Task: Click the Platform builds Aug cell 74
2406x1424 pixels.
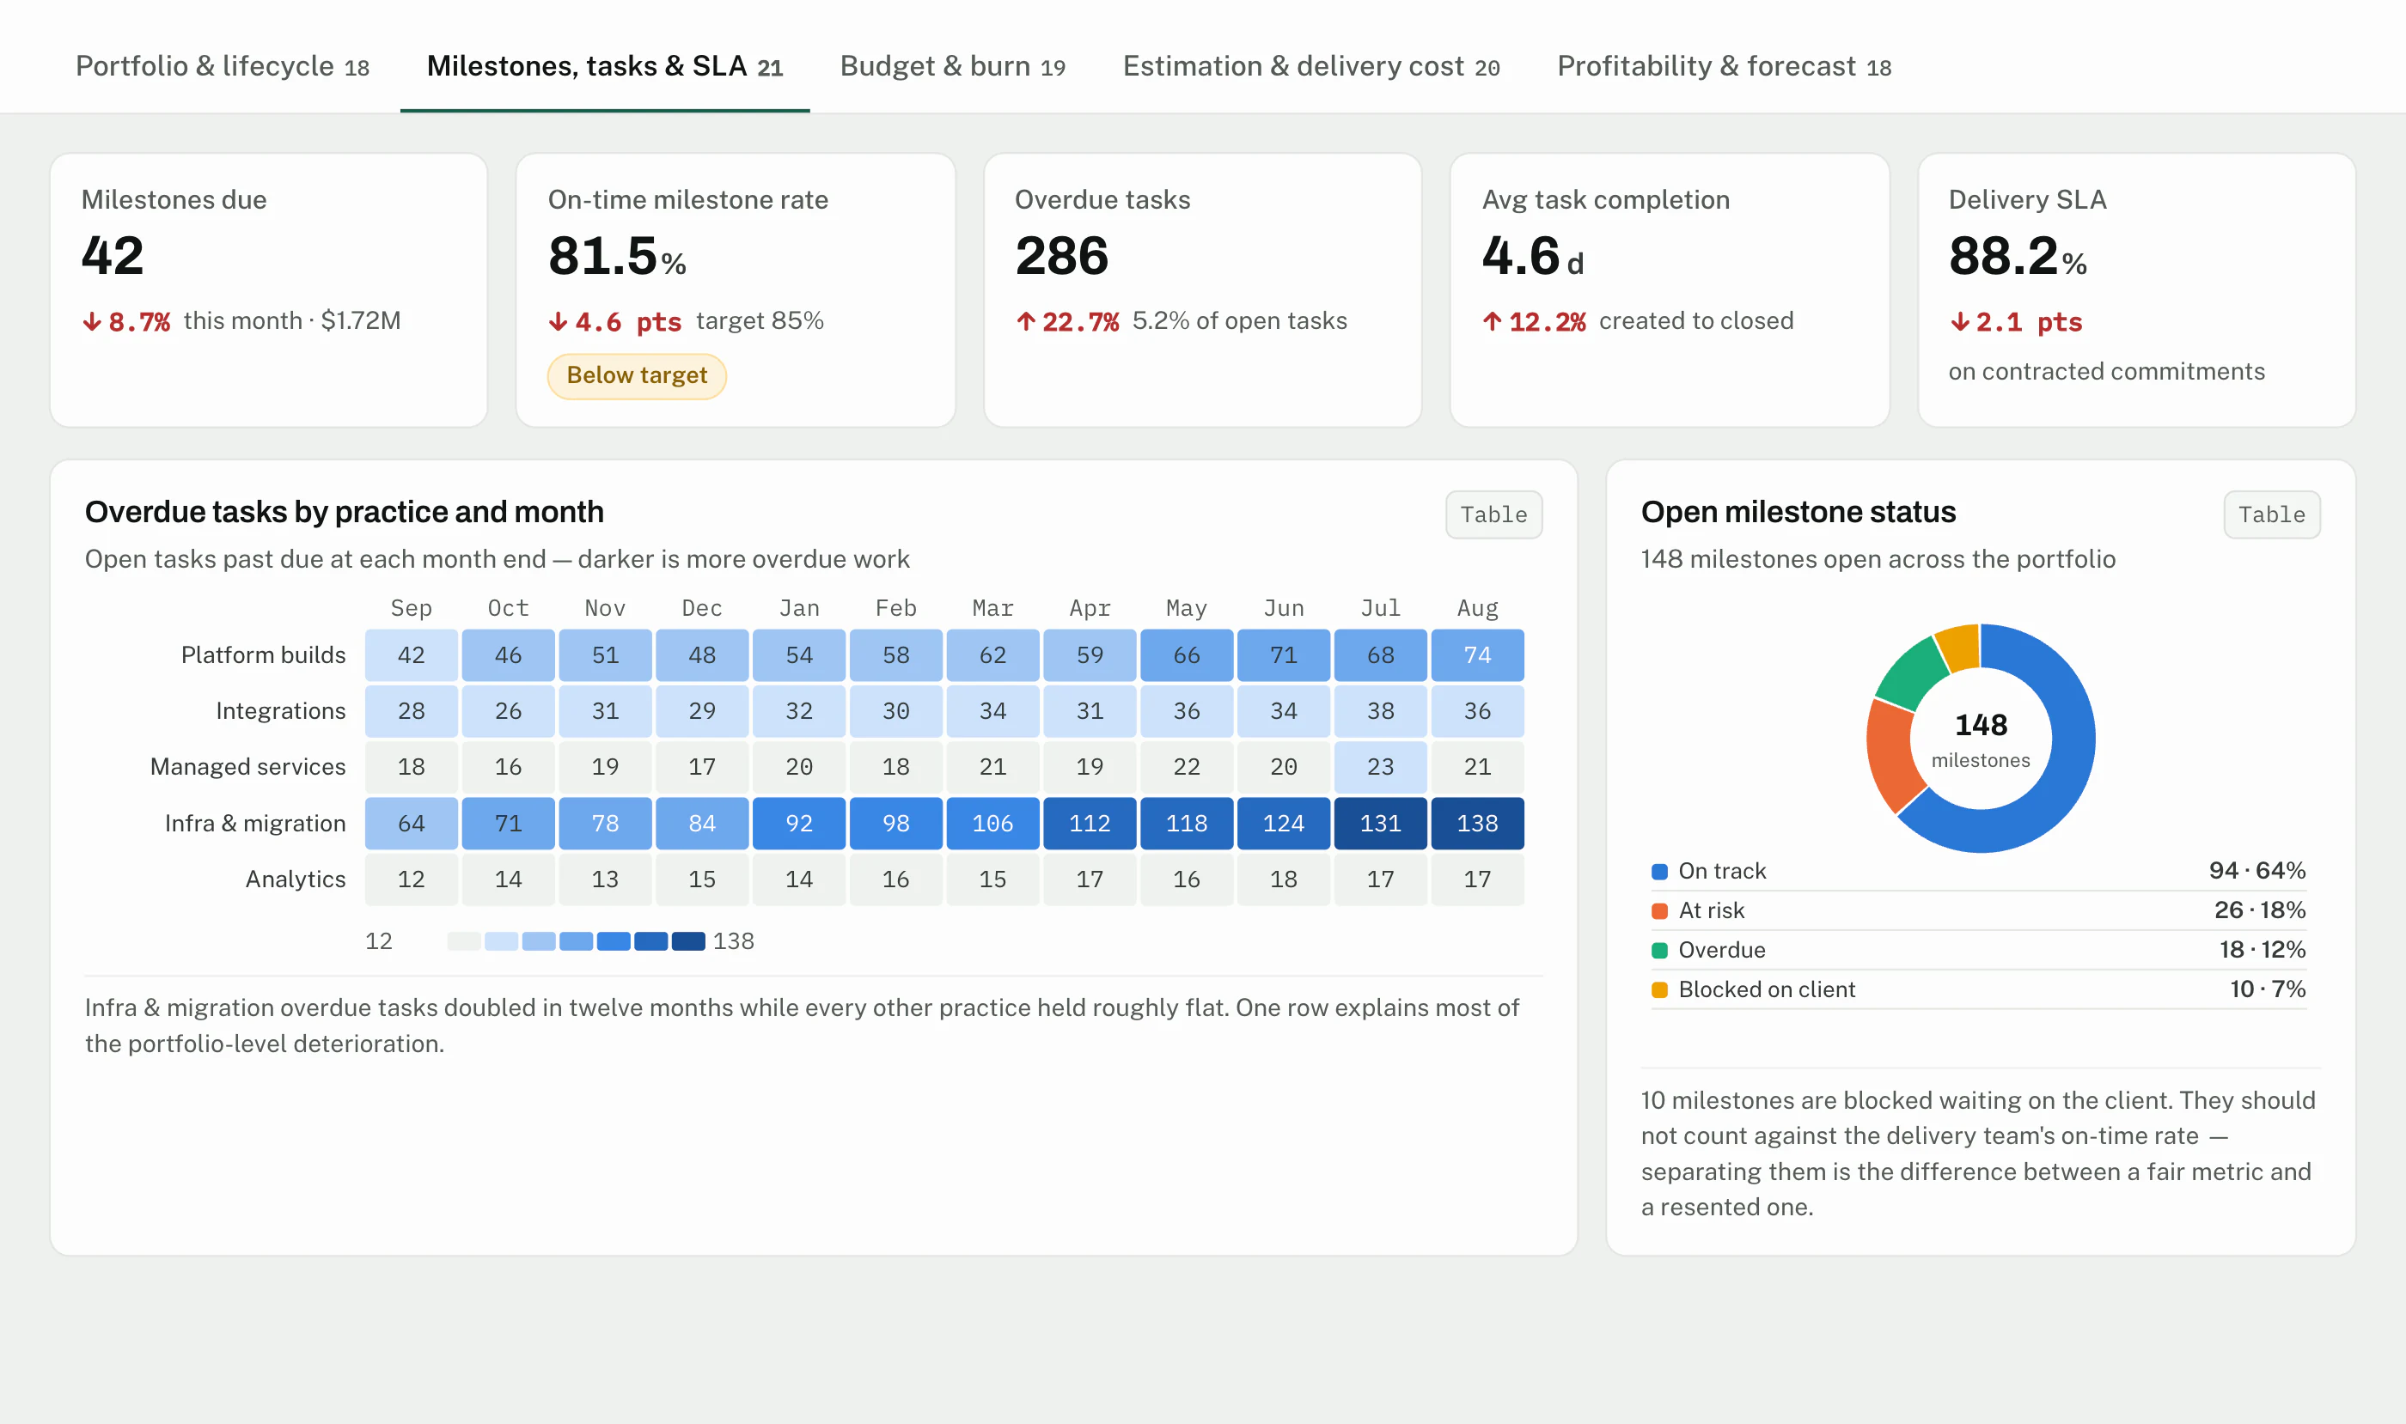Action: (x=1476, y=655)
